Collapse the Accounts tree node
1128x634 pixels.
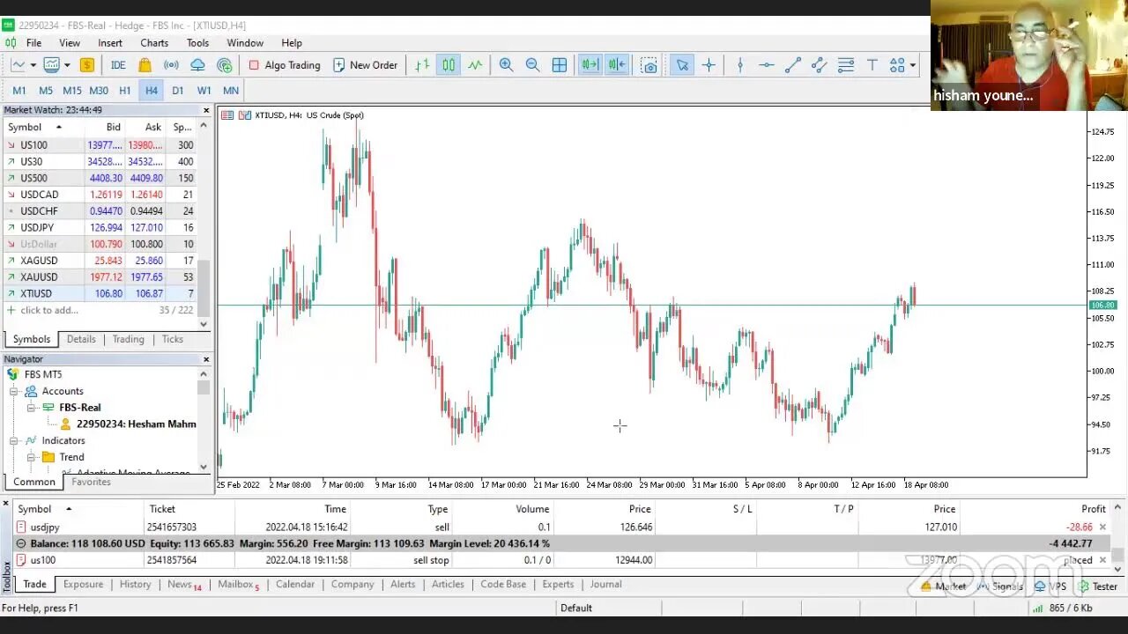tap(14, 391)
